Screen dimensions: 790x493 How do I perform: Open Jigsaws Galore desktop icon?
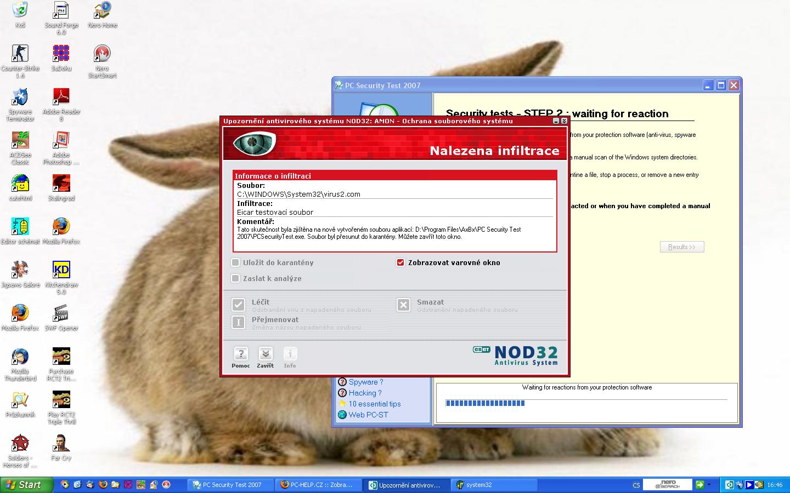click(x=20, y=274)
